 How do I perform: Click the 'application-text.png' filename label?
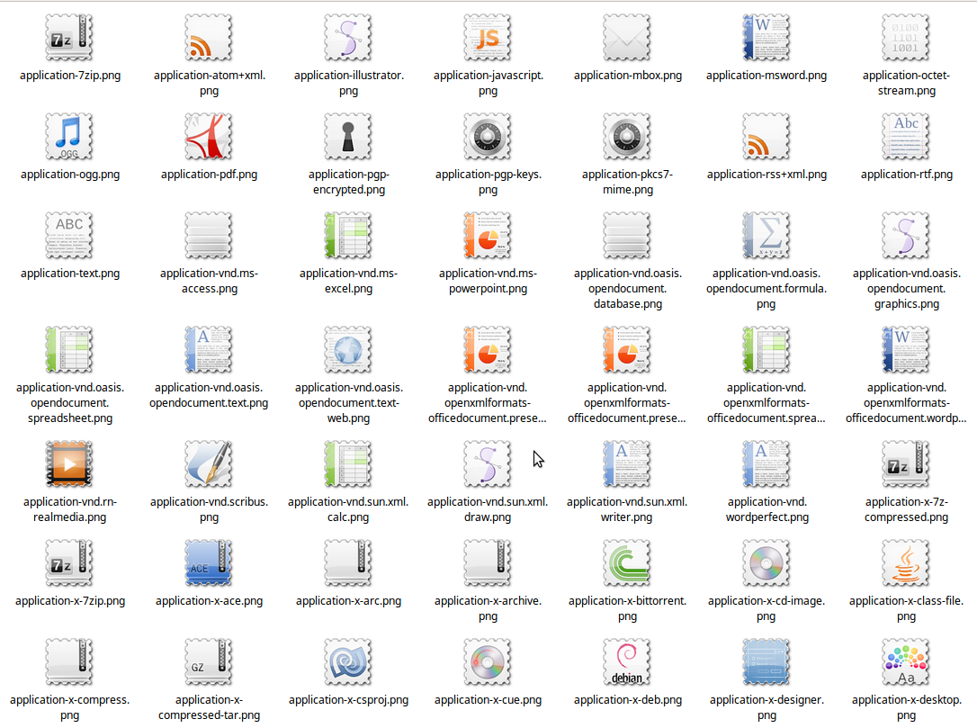coord(70,274)
